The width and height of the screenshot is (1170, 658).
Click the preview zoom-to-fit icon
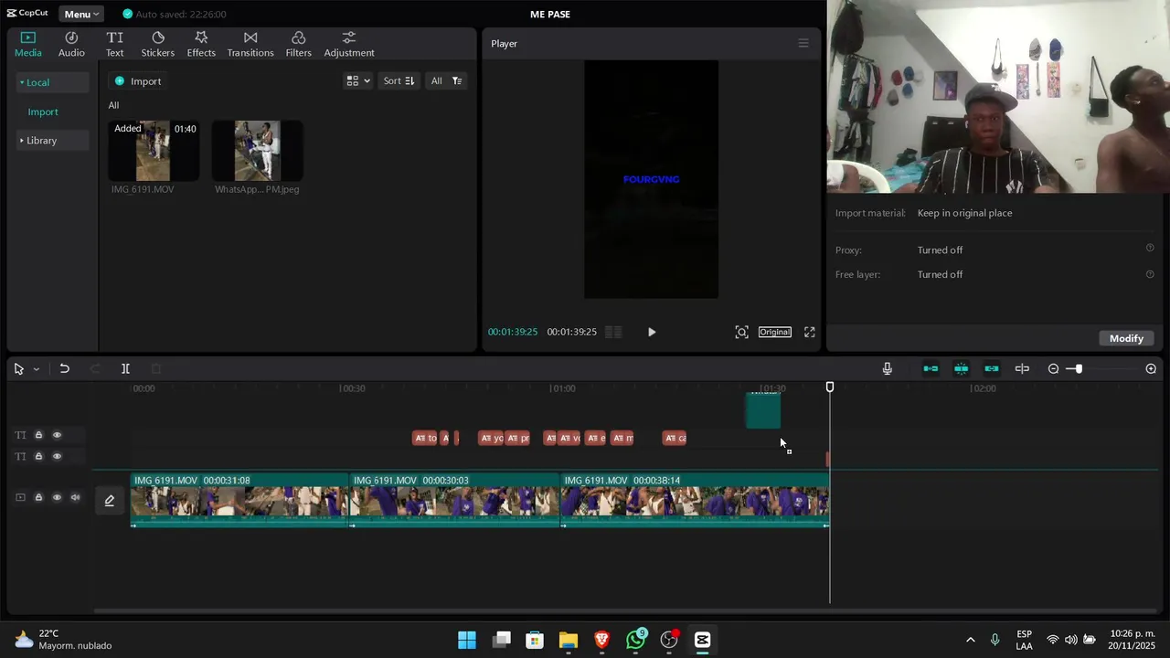pyautogui.click(x=741, y=332)
